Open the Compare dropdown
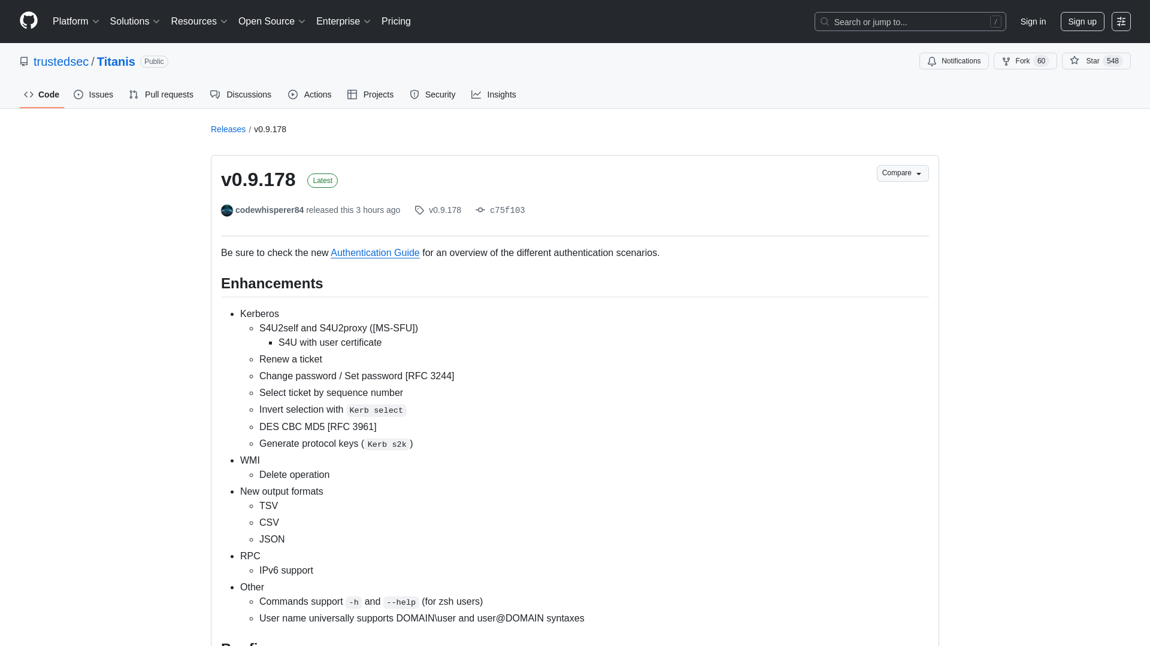This screenshot has width=1150, height=646. coord(902,173)
